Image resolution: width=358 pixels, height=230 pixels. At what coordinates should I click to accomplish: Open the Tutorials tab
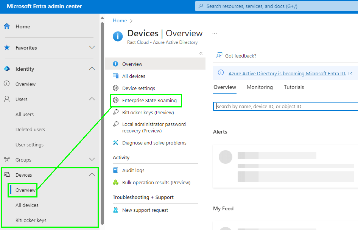(294, 87)
